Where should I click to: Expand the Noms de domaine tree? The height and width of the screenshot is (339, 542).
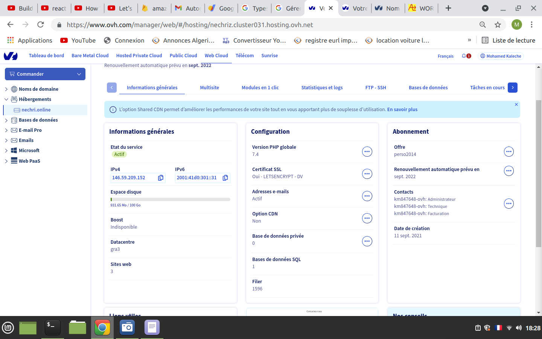click(x=6, y=89)
